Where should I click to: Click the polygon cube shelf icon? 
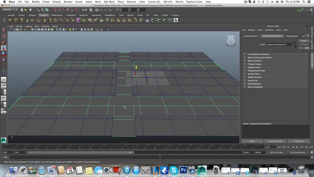pos(16,20)
